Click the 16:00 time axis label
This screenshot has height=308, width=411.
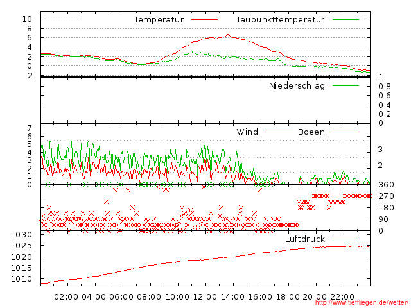pos(260,297)
